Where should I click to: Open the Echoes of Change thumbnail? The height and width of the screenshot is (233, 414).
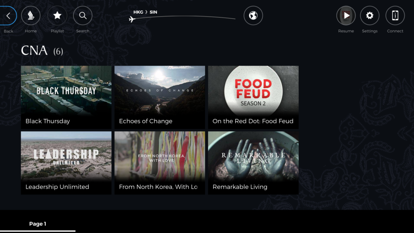click(x=160, y=91)
